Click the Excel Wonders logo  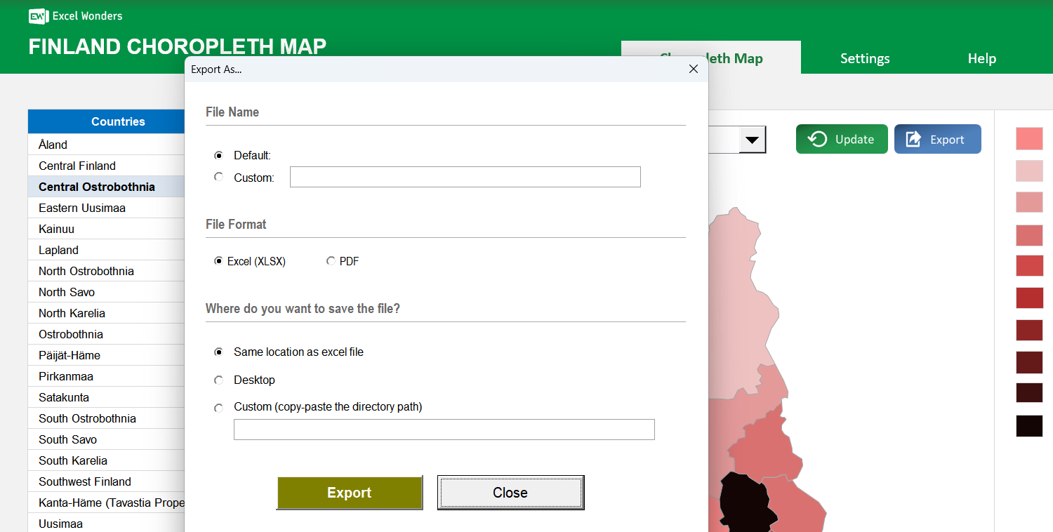[39, 15]
